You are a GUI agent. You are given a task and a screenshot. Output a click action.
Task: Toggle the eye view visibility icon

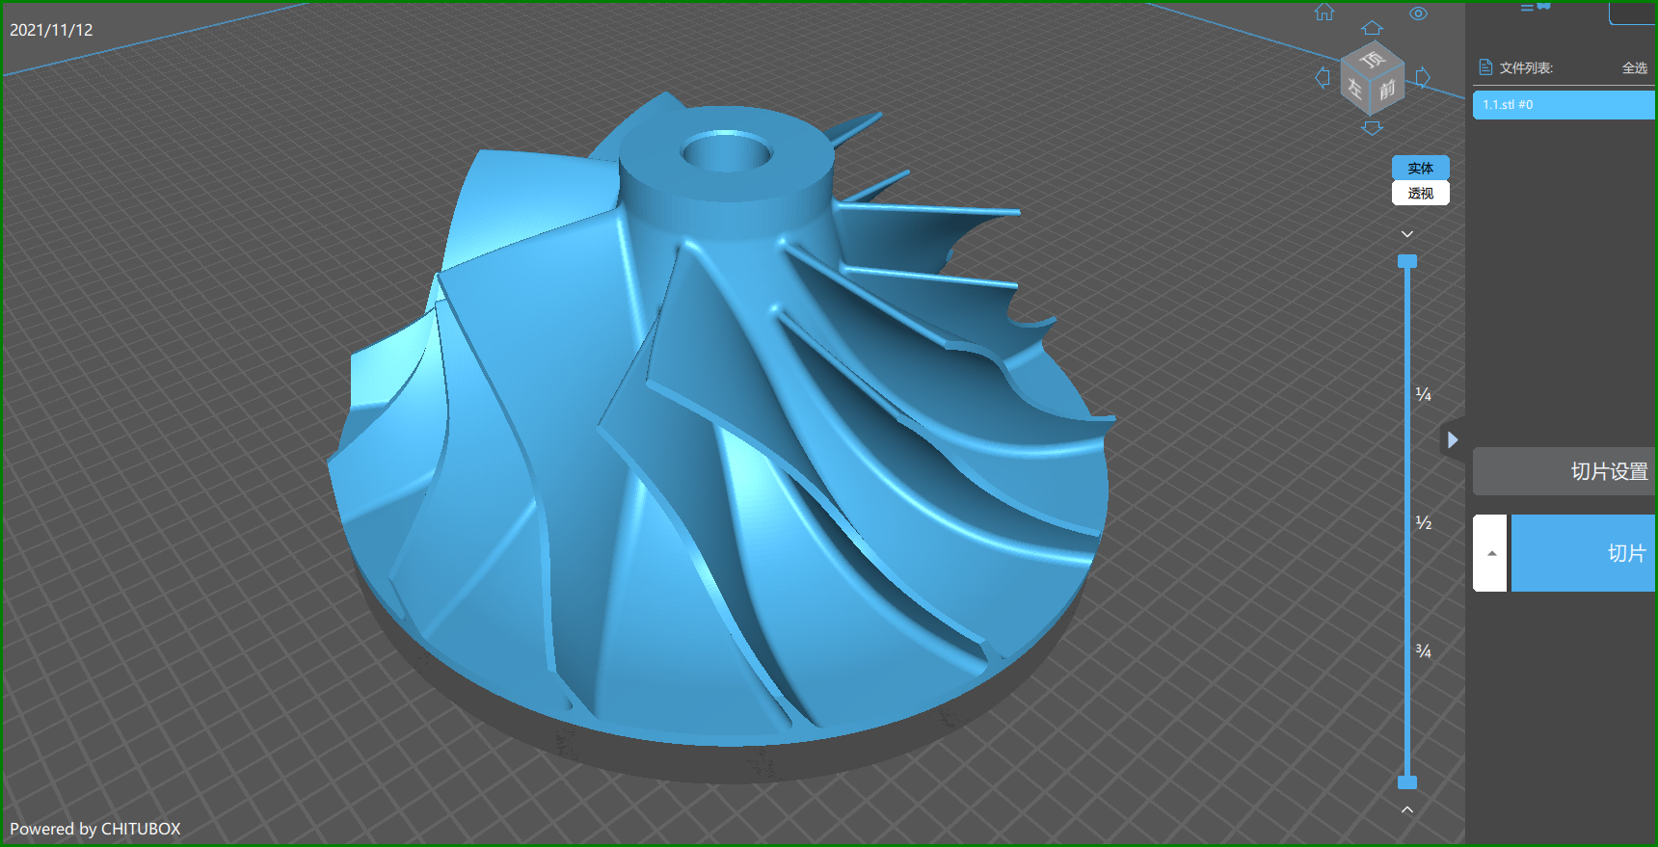[1418, 13]
